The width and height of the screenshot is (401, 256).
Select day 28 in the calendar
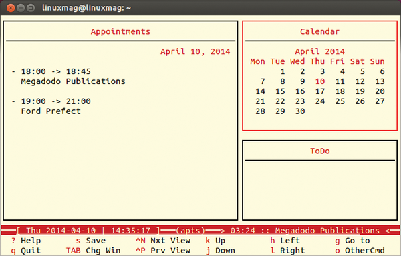click(x=260, y=111)
